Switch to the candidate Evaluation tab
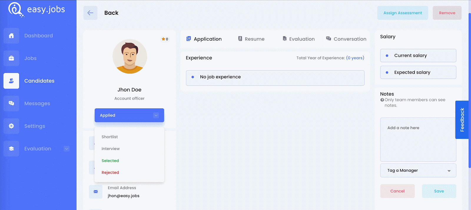This screenshot has width=471, height=210. pyautogui.click(x=298, y=39)
